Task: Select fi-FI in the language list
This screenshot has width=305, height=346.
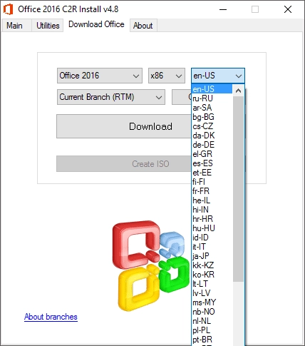Action: tap(212, 182)
